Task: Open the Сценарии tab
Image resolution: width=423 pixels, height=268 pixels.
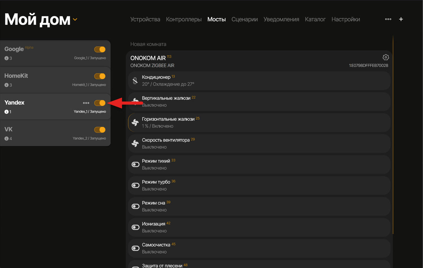Action: click(244, 19)
